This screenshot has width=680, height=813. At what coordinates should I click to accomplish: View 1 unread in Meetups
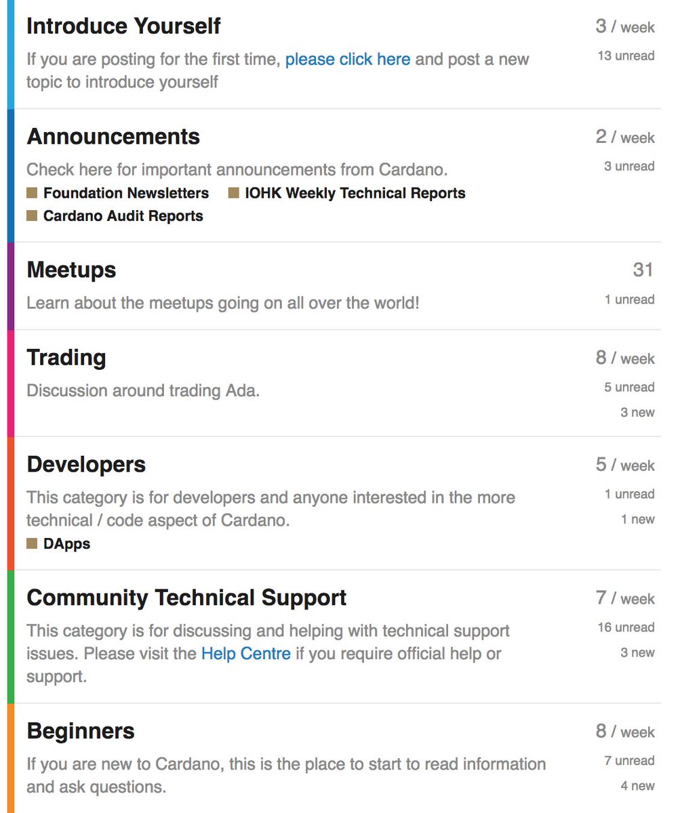pos(630,299)
